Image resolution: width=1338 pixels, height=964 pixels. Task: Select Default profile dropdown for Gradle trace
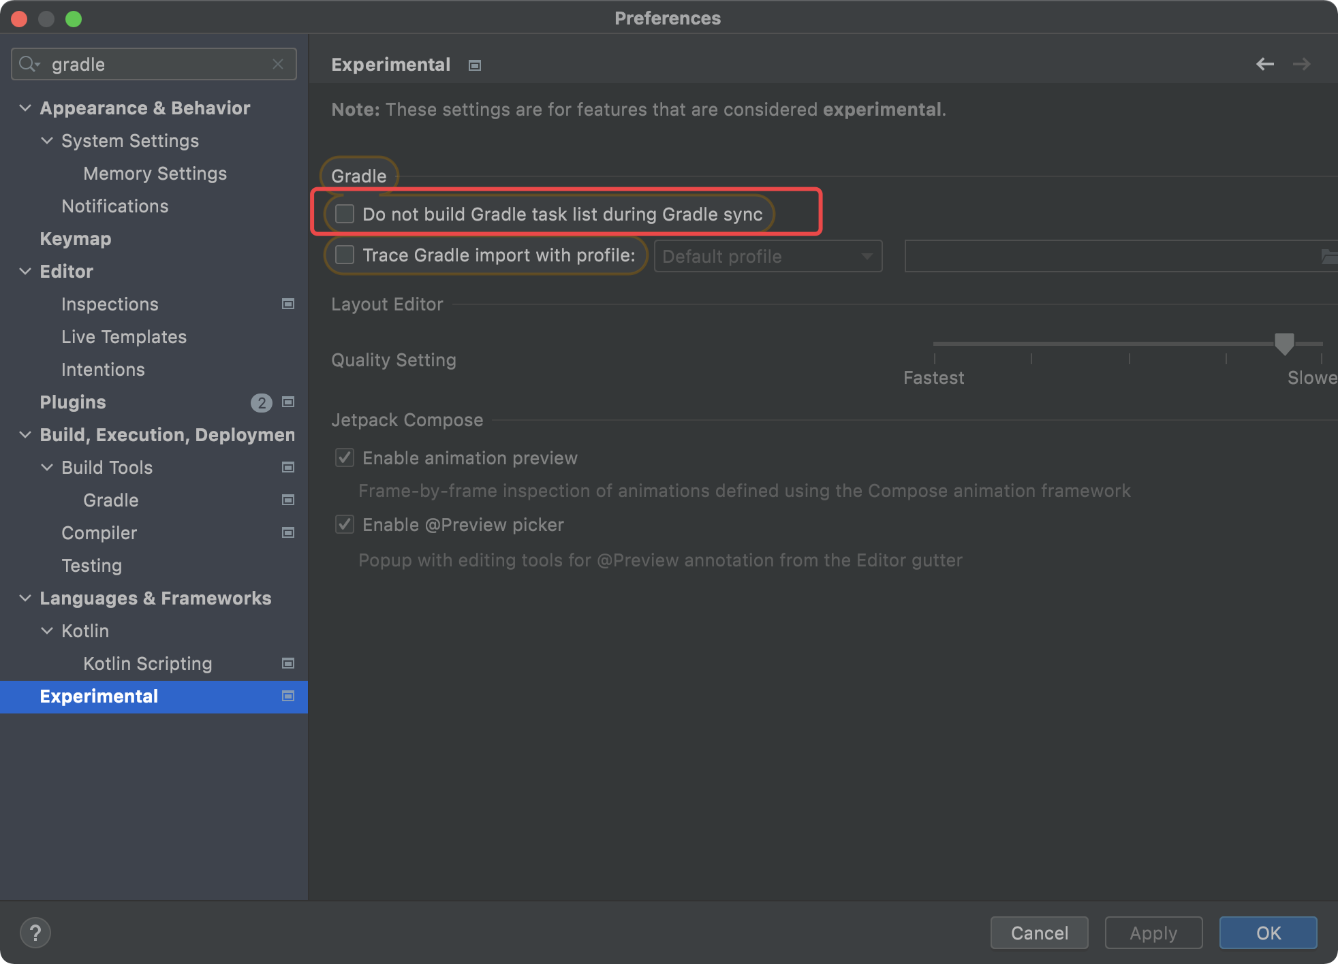click(x=766, y=255)
